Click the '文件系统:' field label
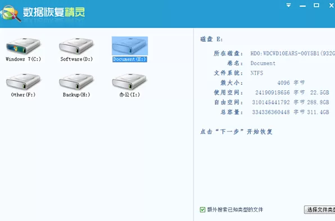Screen dimensions: 335x221 [228, 73]
